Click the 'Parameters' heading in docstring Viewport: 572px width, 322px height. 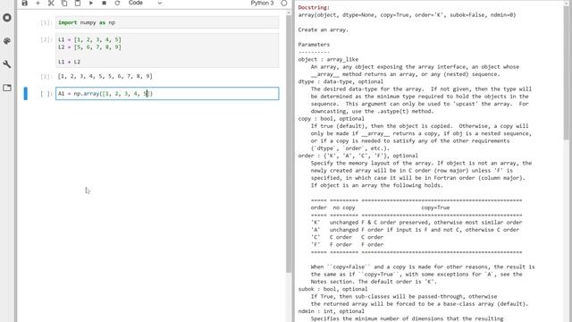(314, 45)
